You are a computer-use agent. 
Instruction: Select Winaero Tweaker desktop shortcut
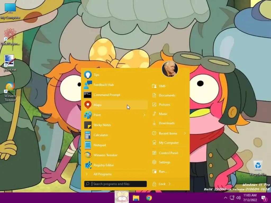[10, 91]
